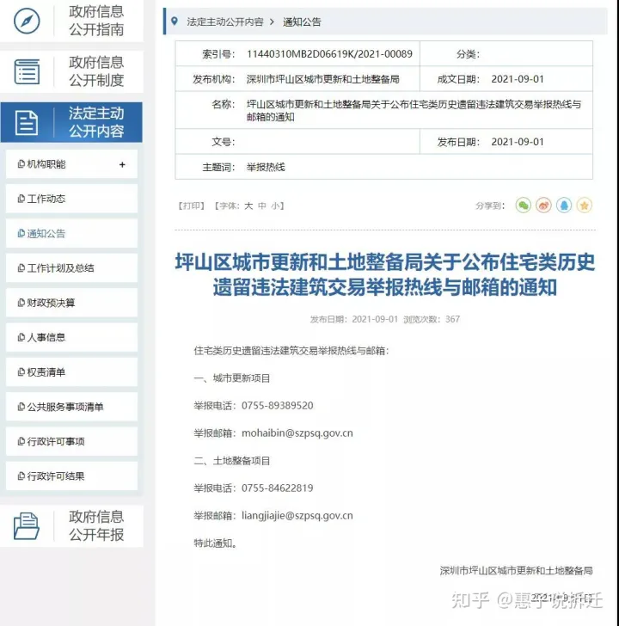The height and width of the screenshot is (626, 619).
Task: Click the document icon for 法定主动公开内容
Action: click(x=28, y=123)
